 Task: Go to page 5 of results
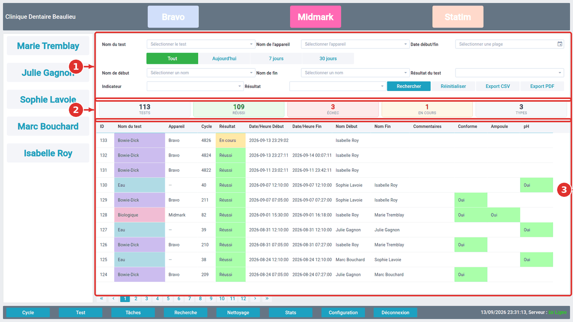click(x=168, y=299)
